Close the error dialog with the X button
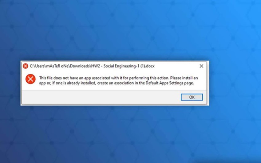Image resolution: width=261 pixels, height=163 pixels. 201,66
